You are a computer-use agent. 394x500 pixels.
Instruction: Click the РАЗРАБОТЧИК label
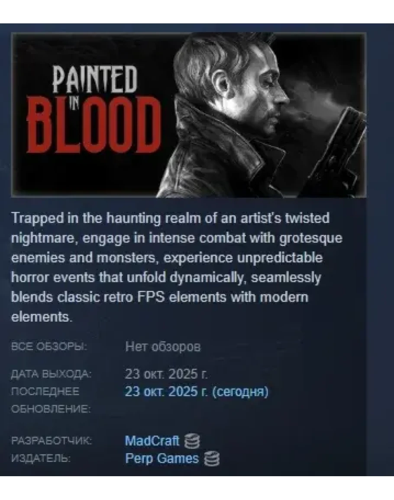(52, 441)
